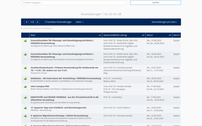
Task: Click 'bis Mi., 22.10.2025' date text
Action: (155, 89)
